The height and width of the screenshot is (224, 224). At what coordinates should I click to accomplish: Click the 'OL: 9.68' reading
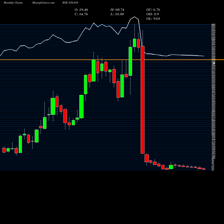153,19
